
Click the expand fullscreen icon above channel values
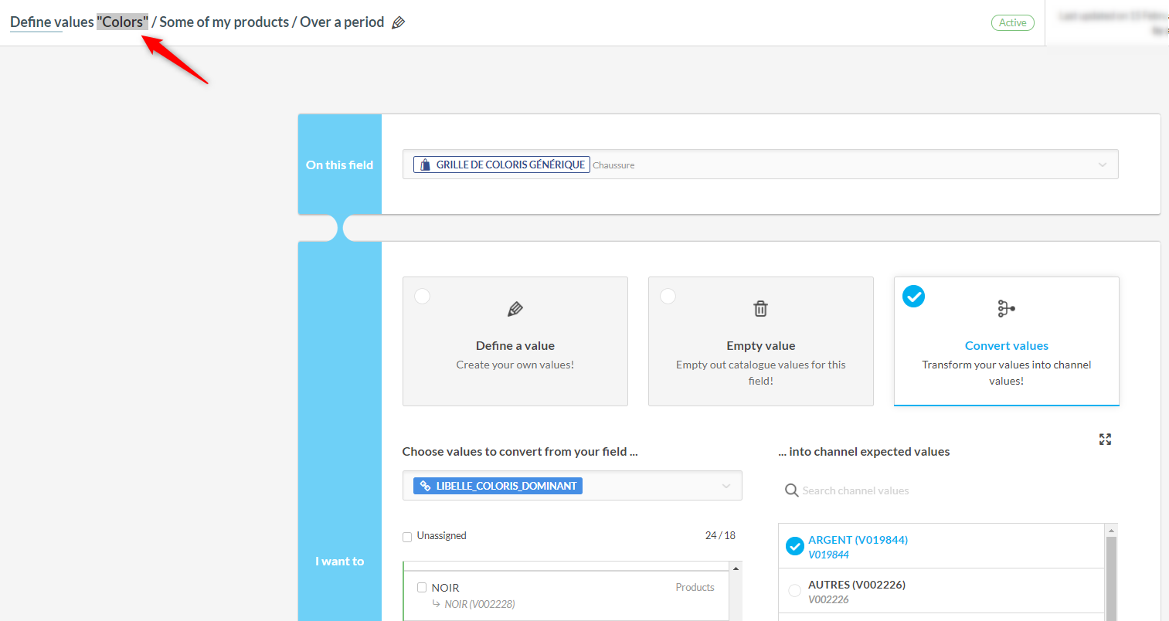point(1105,439)
